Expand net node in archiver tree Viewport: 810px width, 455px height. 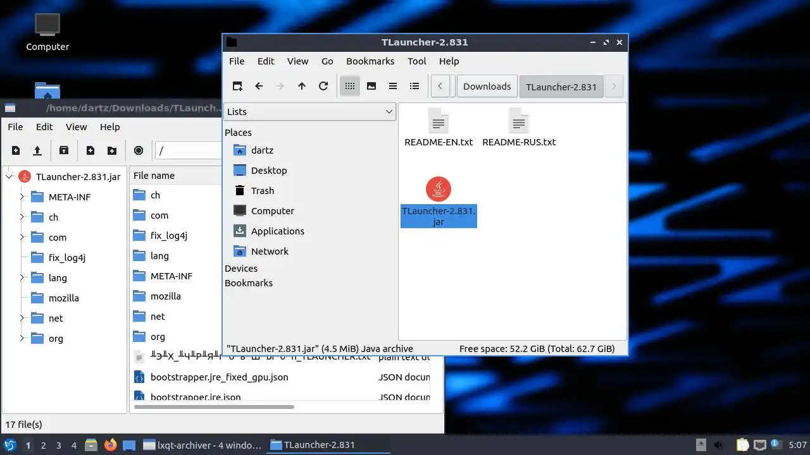pos(22,318)
